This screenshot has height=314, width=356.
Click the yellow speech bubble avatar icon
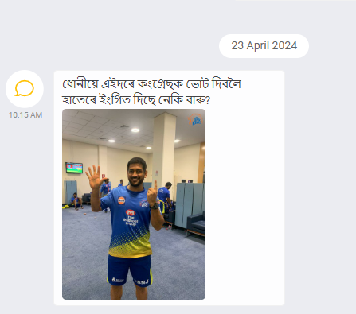coord(25,88)
